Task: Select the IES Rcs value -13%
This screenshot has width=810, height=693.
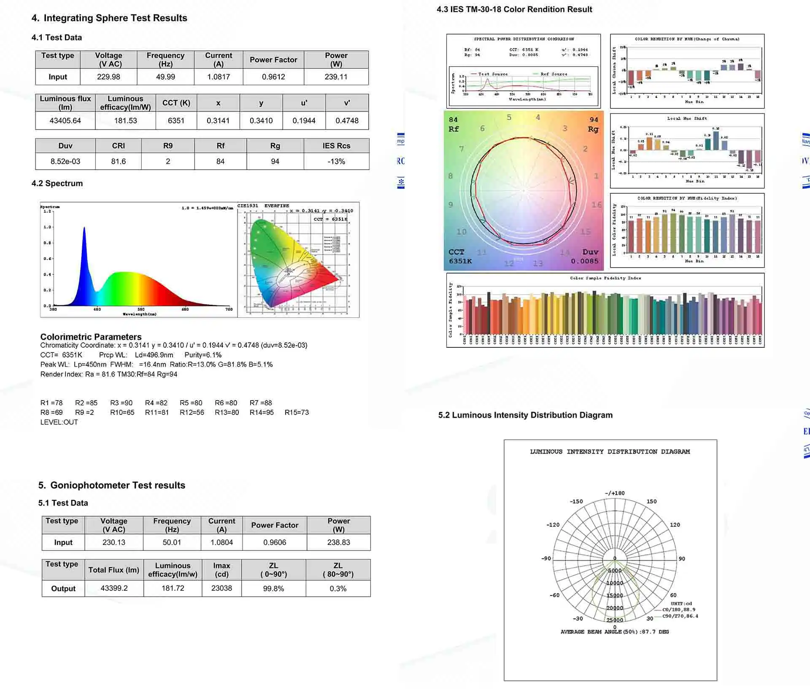Action: pos(336,161)
